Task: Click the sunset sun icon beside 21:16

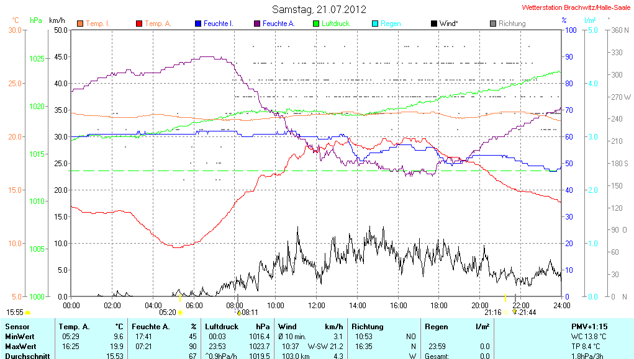Action: coord(506,312)
